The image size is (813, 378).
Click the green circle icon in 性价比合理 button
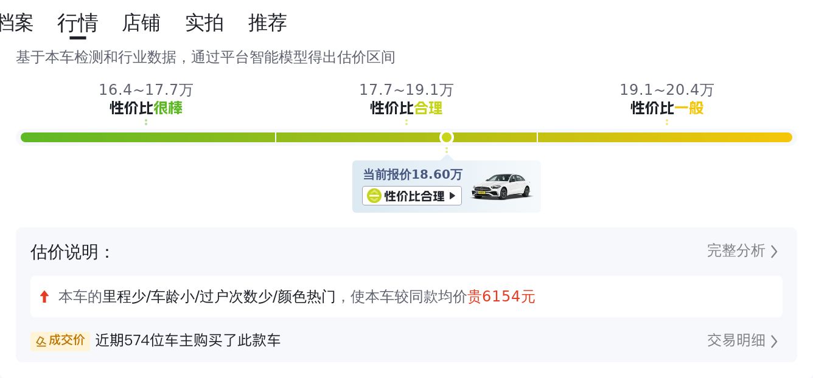point(374,196)
